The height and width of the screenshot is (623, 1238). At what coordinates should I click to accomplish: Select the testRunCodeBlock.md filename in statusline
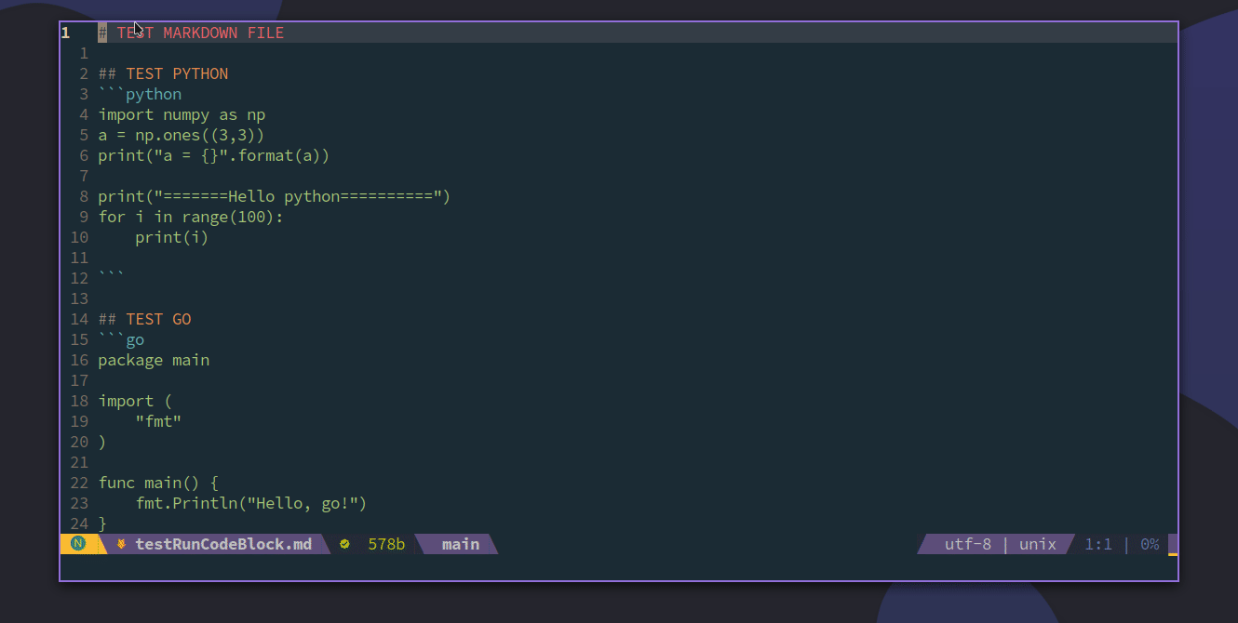[223, 544]
